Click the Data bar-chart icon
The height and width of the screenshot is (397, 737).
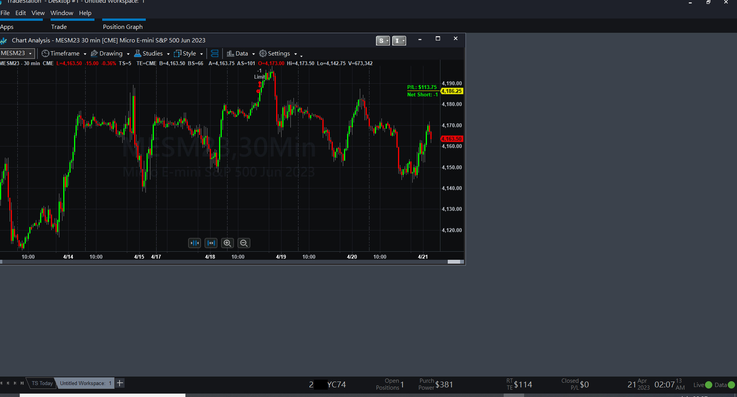tap(230, 54)
